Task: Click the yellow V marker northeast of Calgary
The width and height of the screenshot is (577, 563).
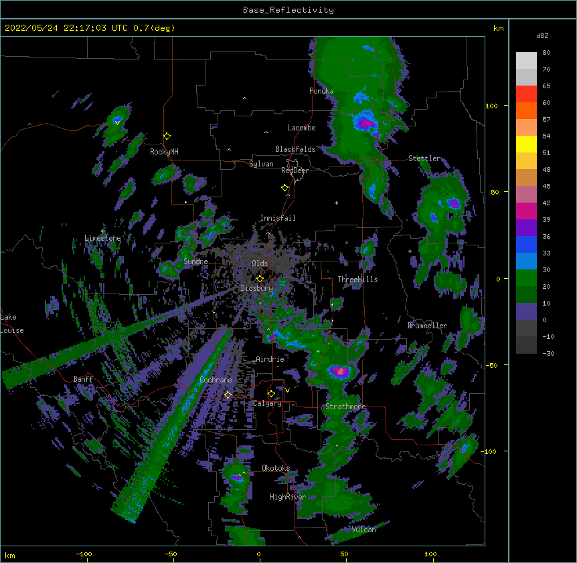Action: [287, 390]
